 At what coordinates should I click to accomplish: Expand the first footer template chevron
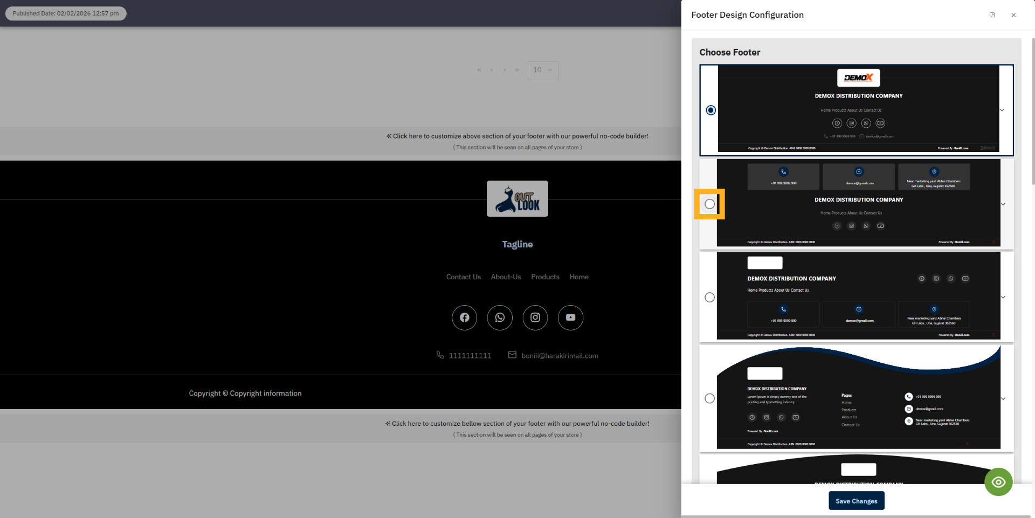point(1002,109)
